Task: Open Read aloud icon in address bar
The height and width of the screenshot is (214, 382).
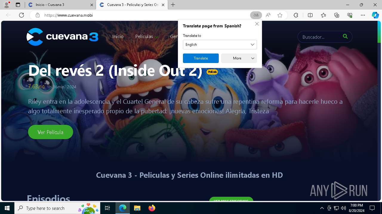Action: [x=268, y=15]
